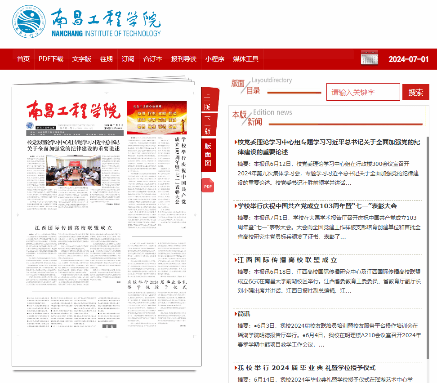
Task: Click the summary starting 本报讯6月18日
Action: [x=329, y=281]
